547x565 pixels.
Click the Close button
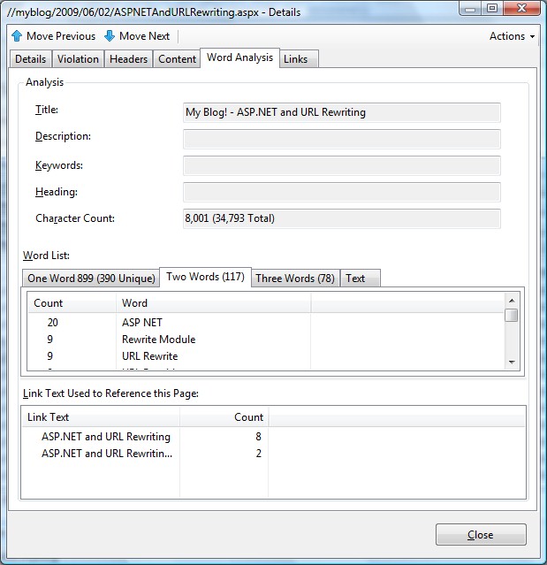(x=481, y=535)
